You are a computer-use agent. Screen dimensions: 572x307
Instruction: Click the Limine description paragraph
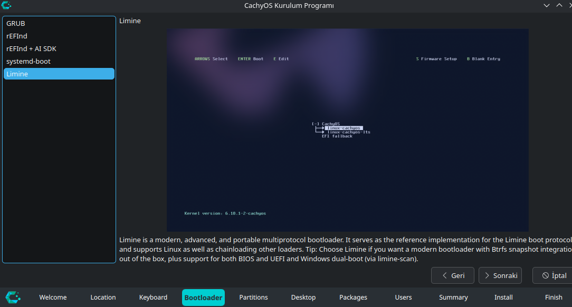click(346, 250)
